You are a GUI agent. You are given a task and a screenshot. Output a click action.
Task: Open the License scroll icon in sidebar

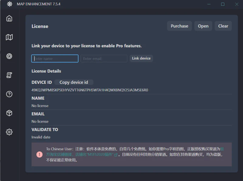[x=9, y=75]
